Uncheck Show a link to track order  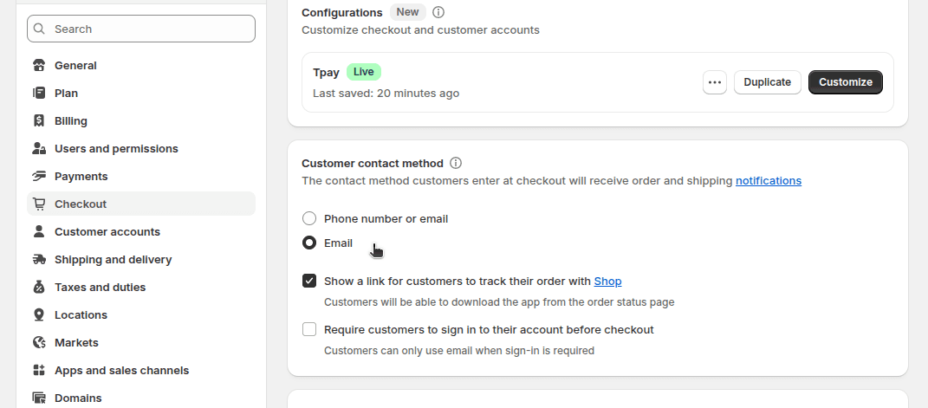click(x=309, y=281)
